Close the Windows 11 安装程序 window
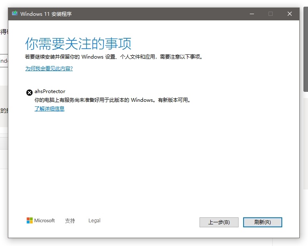The width and height of the screenshot is (308, 246). coord(290,14)
